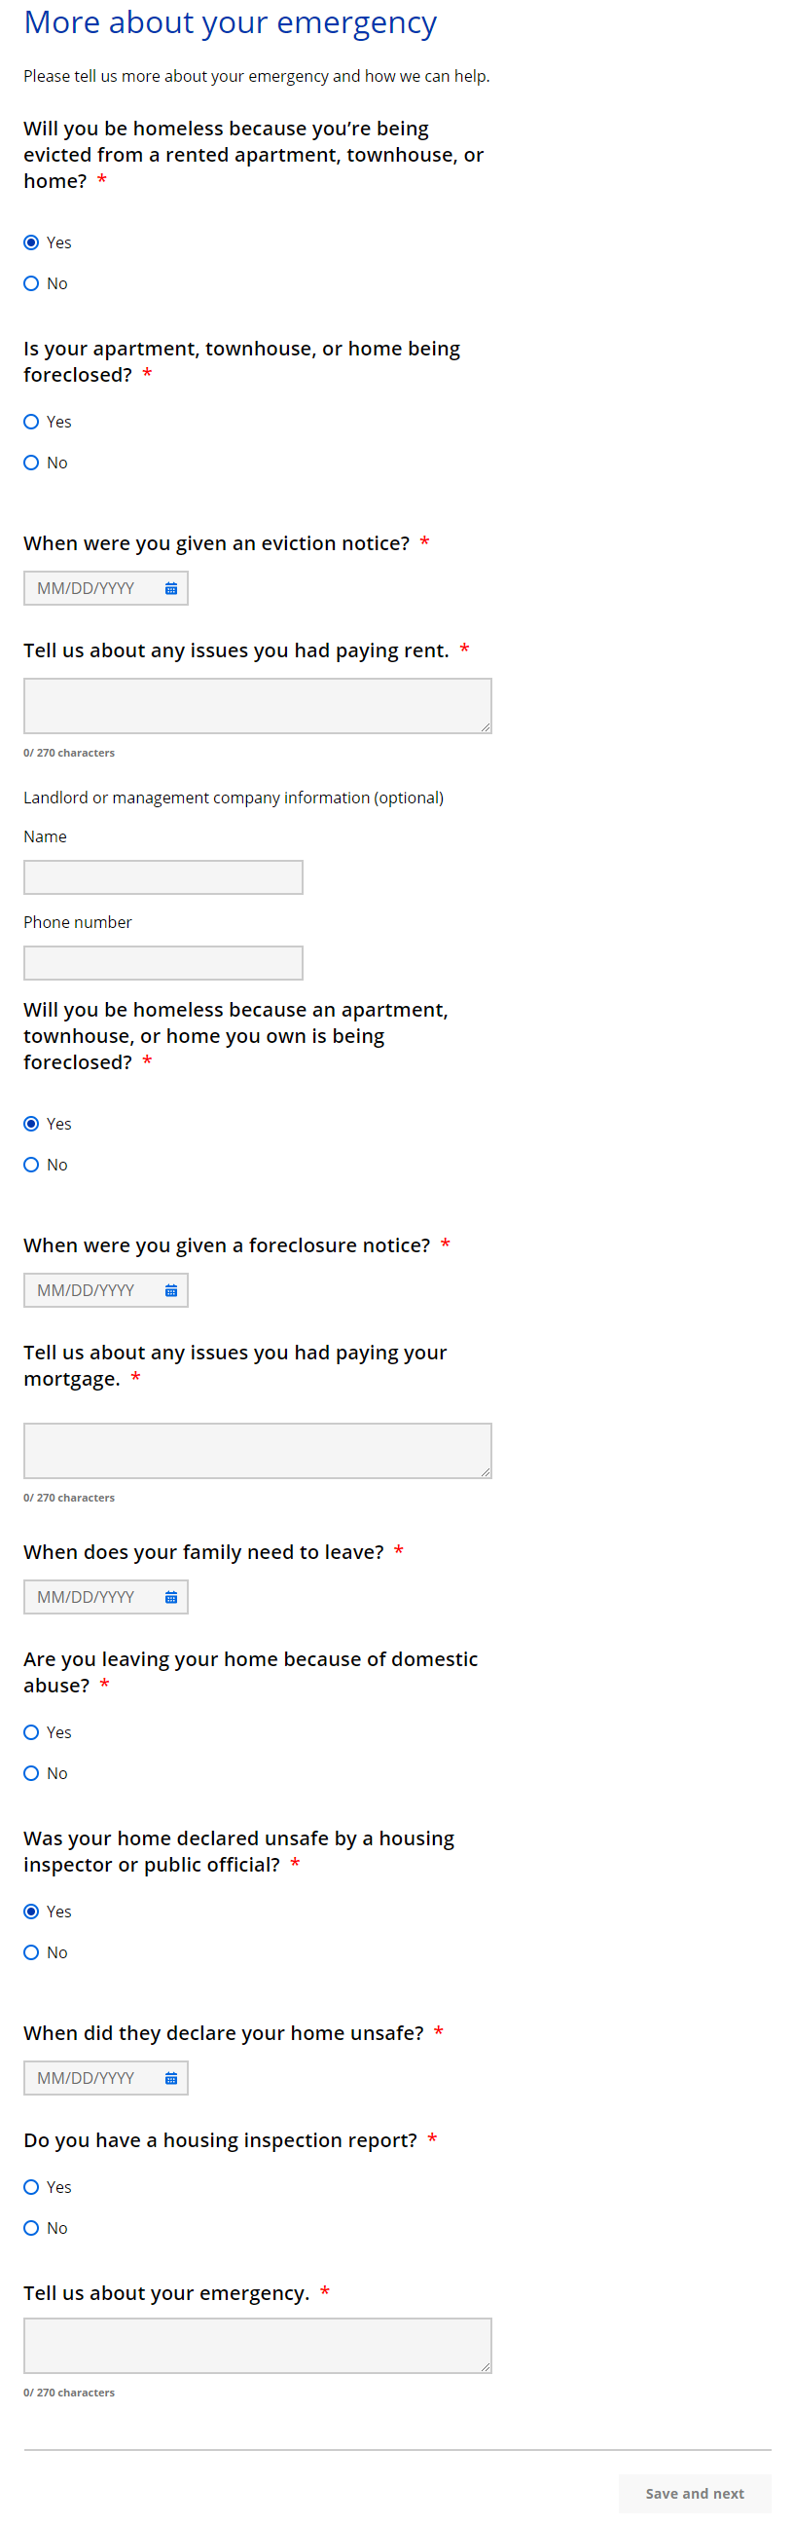Choose Yes for leaving due to domestic abuse
The width and height of the screenshot is (794, 2524).
pos(31,1732)
